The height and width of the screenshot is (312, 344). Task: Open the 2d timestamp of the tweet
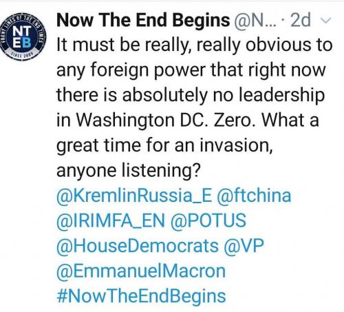point(301,20)
